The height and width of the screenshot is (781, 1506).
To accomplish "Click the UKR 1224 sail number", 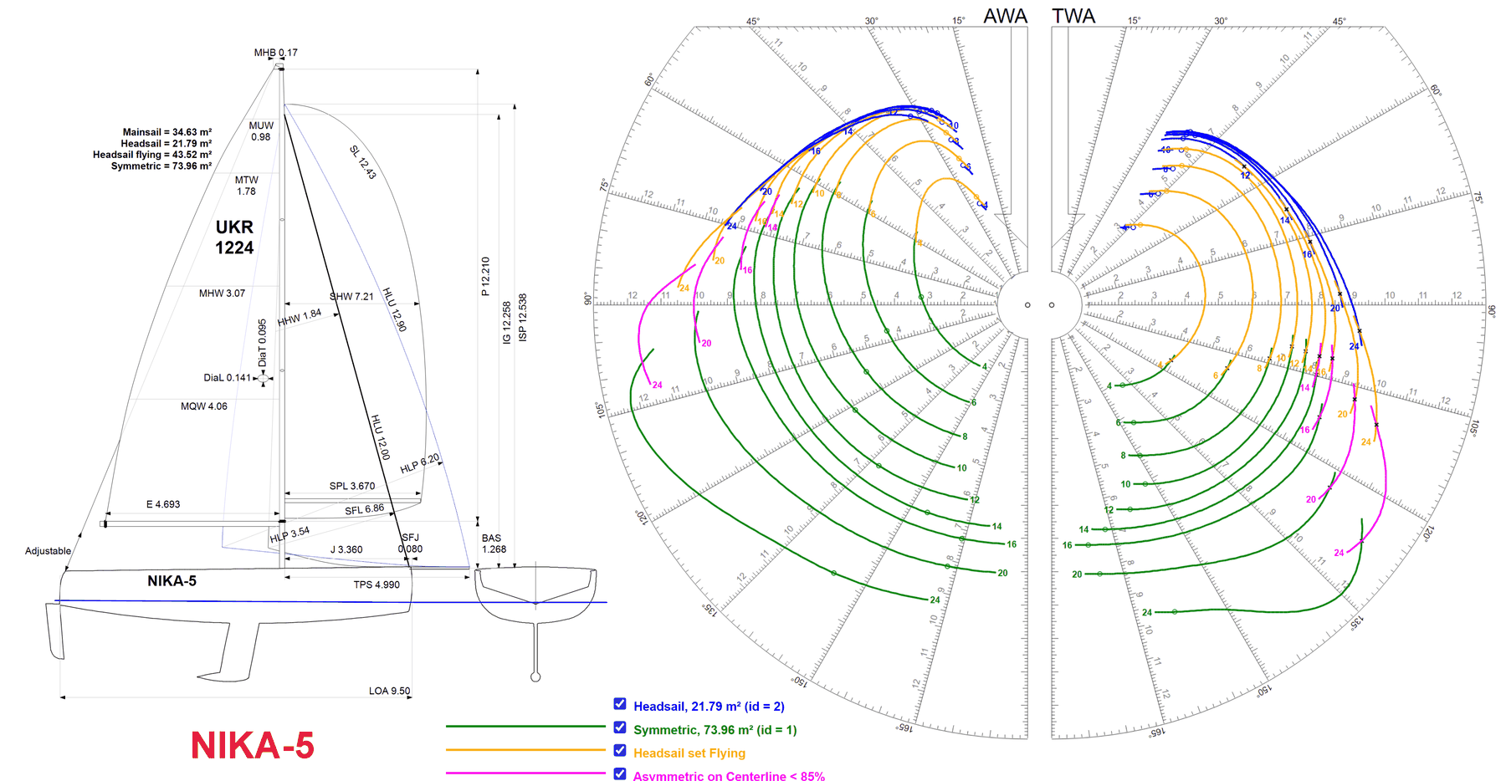I will [234, 237].
